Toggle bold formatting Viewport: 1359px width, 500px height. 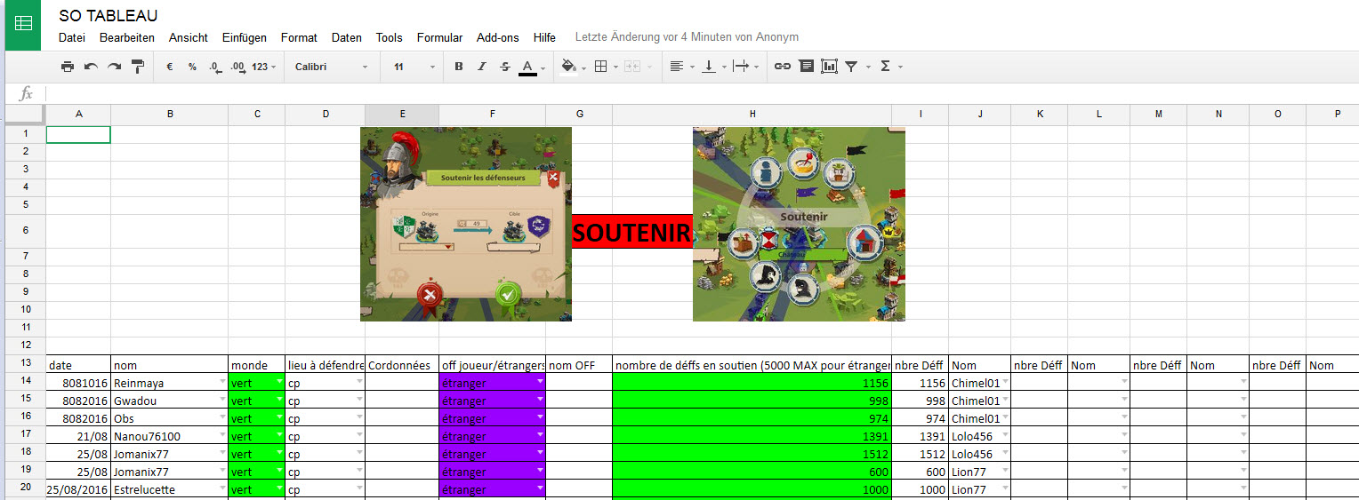coord(459,67)
